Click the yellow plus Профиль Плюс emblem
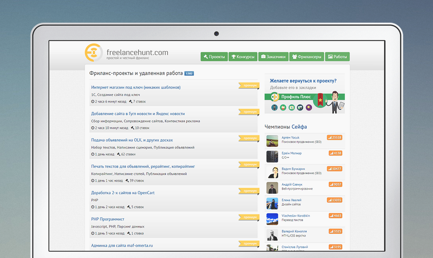 click(275, 97)
